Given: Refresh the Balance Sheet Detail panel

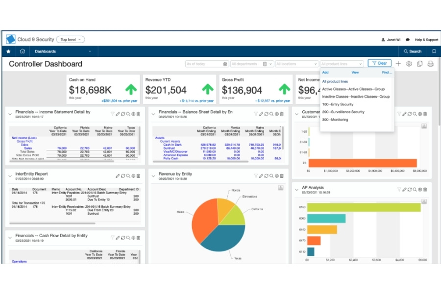Looking at the screenshot, I should point(266,114).
